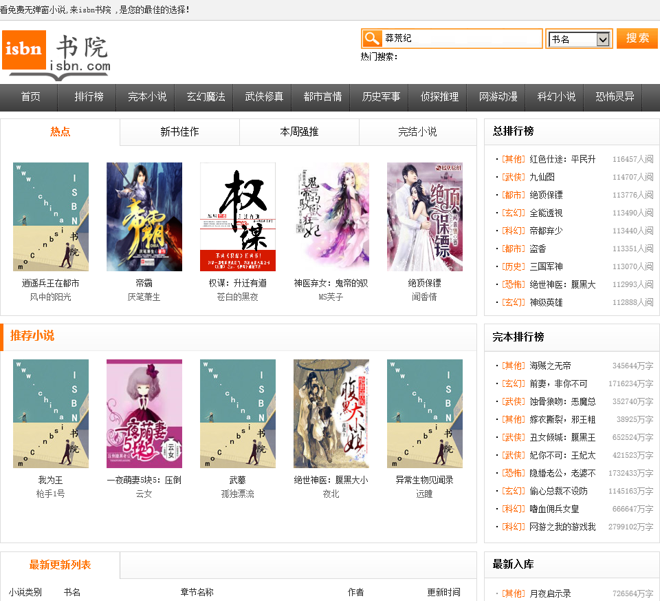
Task: Open the 权谋 book cover
Action: click(238, 217)
